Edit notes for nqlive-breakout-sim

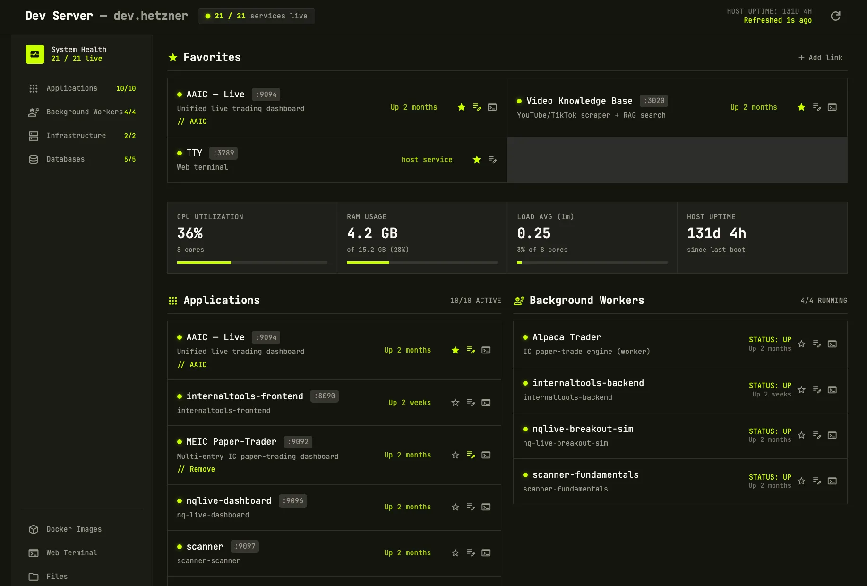click(x=817, y=435)
